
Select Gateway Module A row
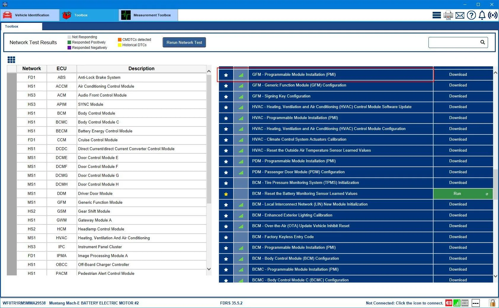(111, 220)
